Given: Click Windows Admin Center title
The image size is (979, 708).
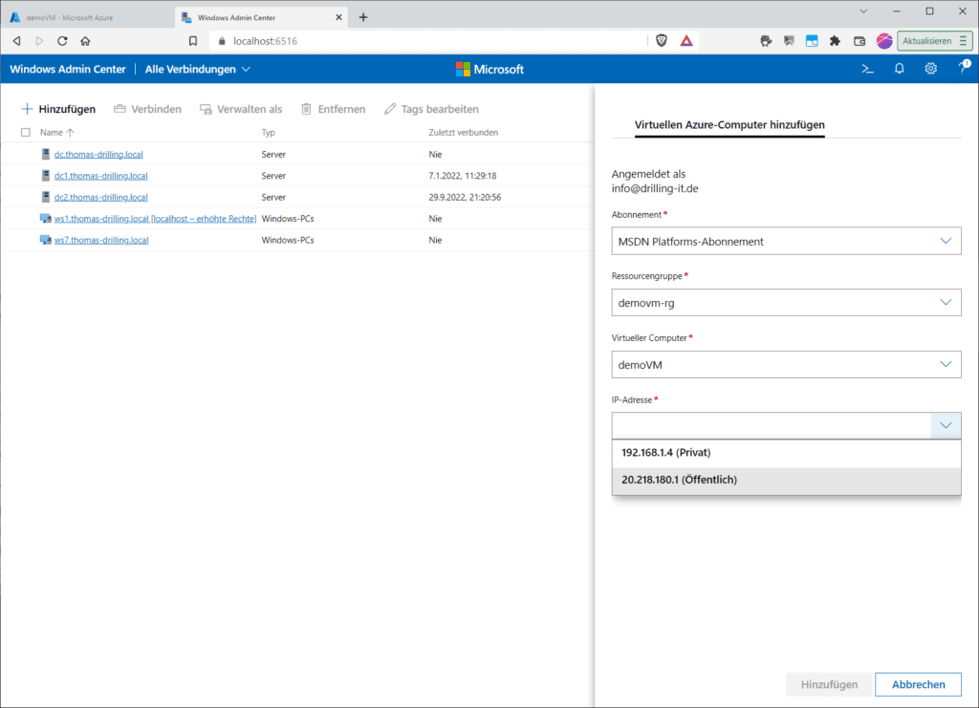Looking at the screenshot, I should 68,69.
